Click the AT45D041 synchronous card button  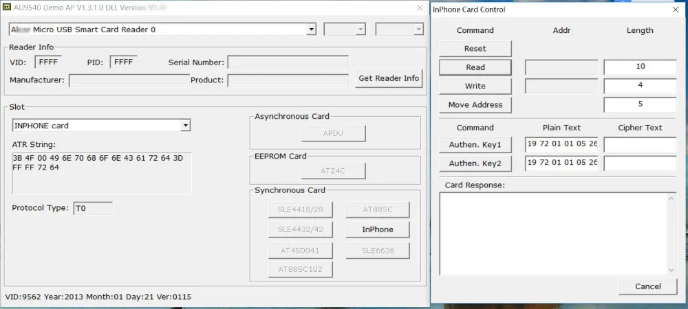coord(300,251)
